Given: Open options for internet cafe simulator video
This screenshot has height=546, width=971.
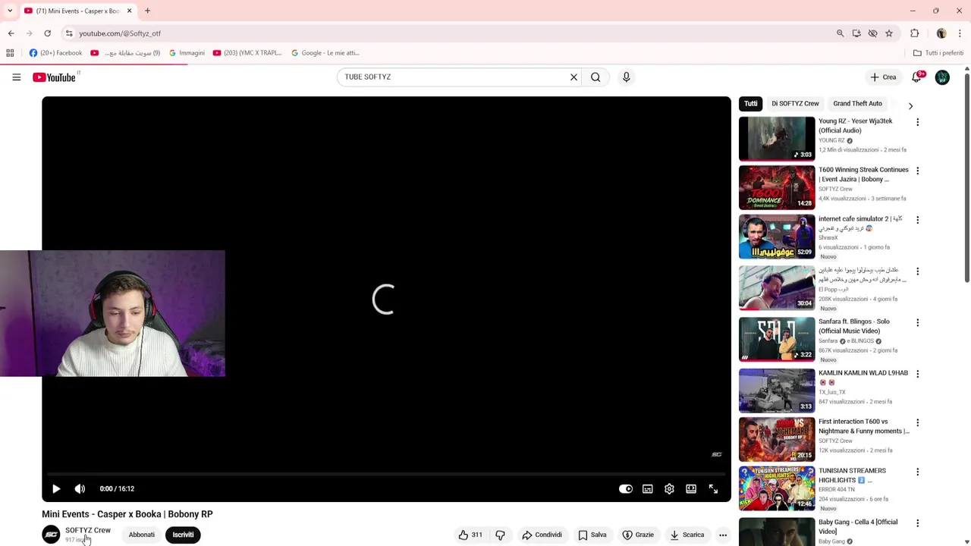Looking at the screenshot, I should [x=917, y=219].
